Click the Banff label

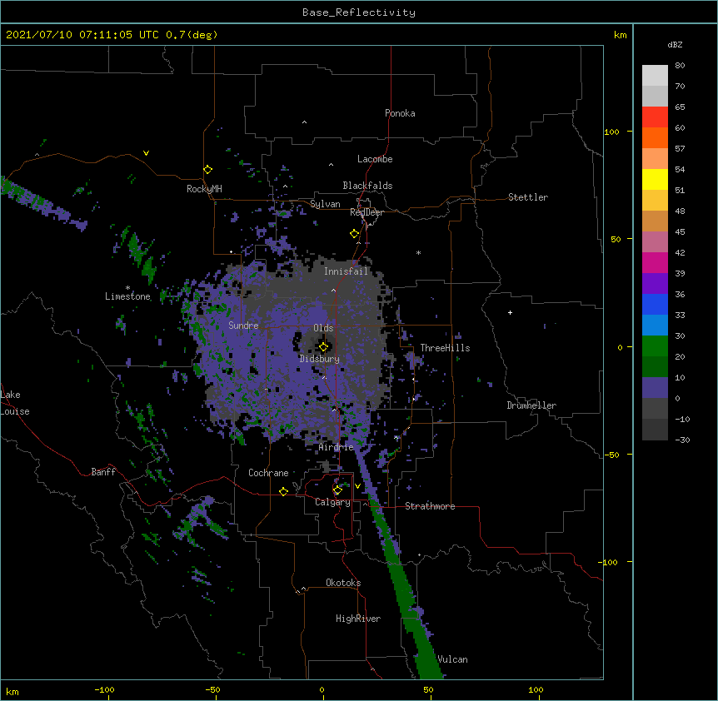(x=103, y=472)
